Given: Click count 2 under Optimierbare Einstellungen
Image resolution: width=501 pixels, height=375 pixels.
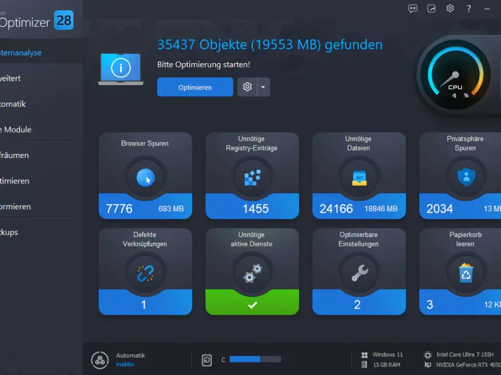Looking at the screenshot, I should [x=357, y=305].
